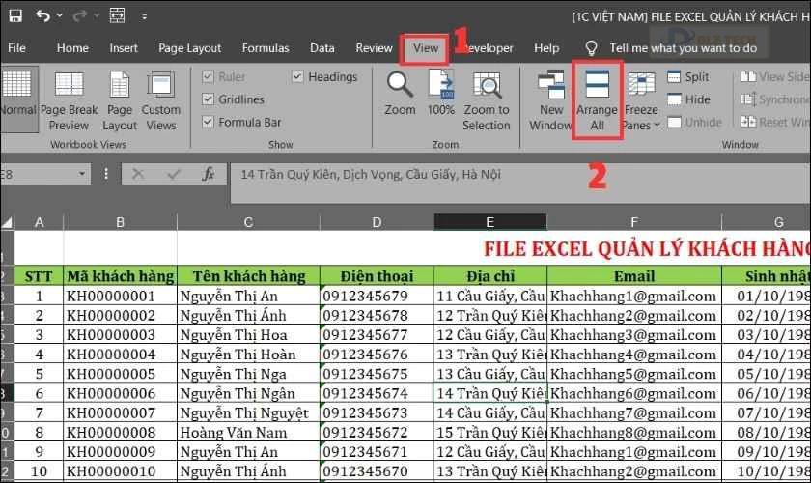Switch to the Formulas tab
811x483 pixels.
266,48
